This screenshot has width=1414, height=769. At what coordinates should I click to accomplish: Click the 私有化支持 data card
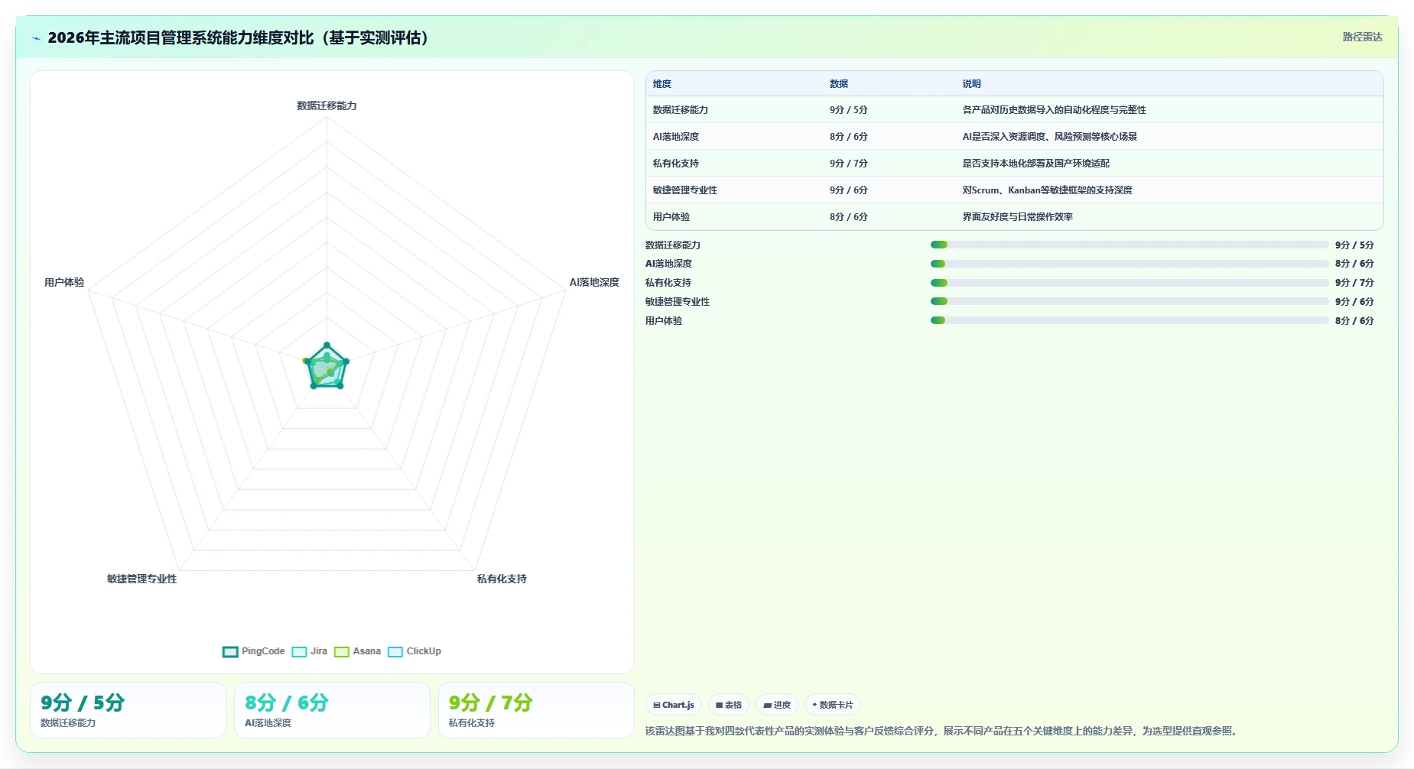click(x=536, y=710)
